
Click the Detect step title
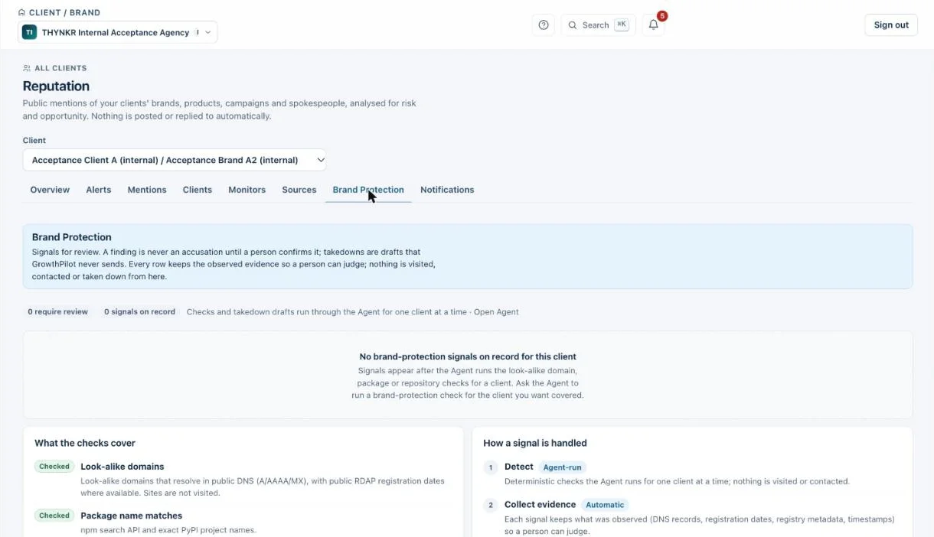coord(519,467)
